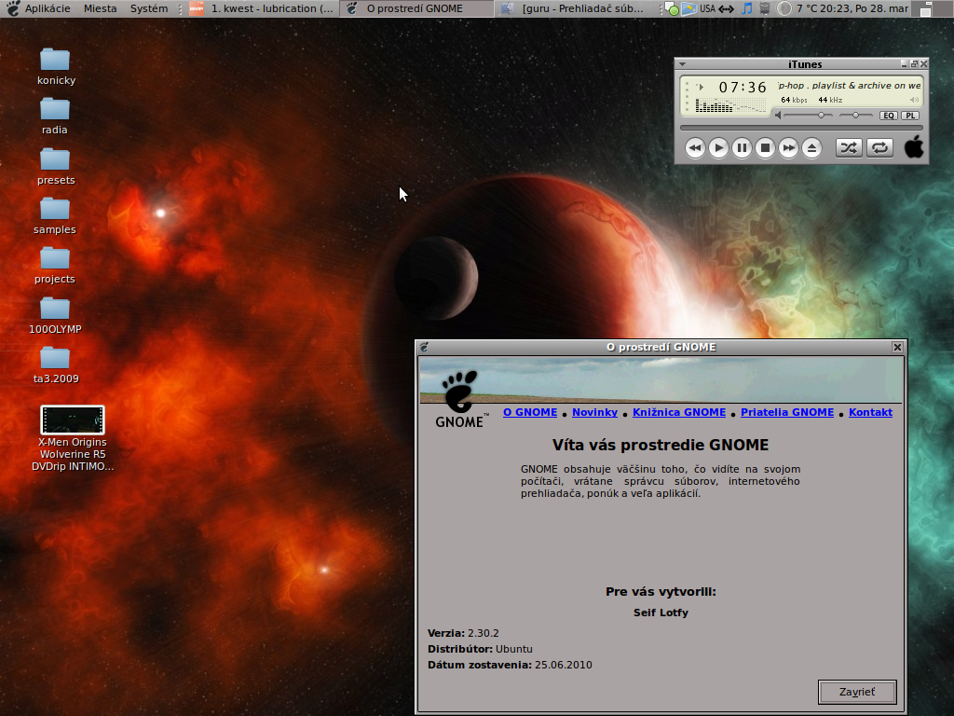
Task: Toggle repeat mode in iTunes player
Action: 879,148
